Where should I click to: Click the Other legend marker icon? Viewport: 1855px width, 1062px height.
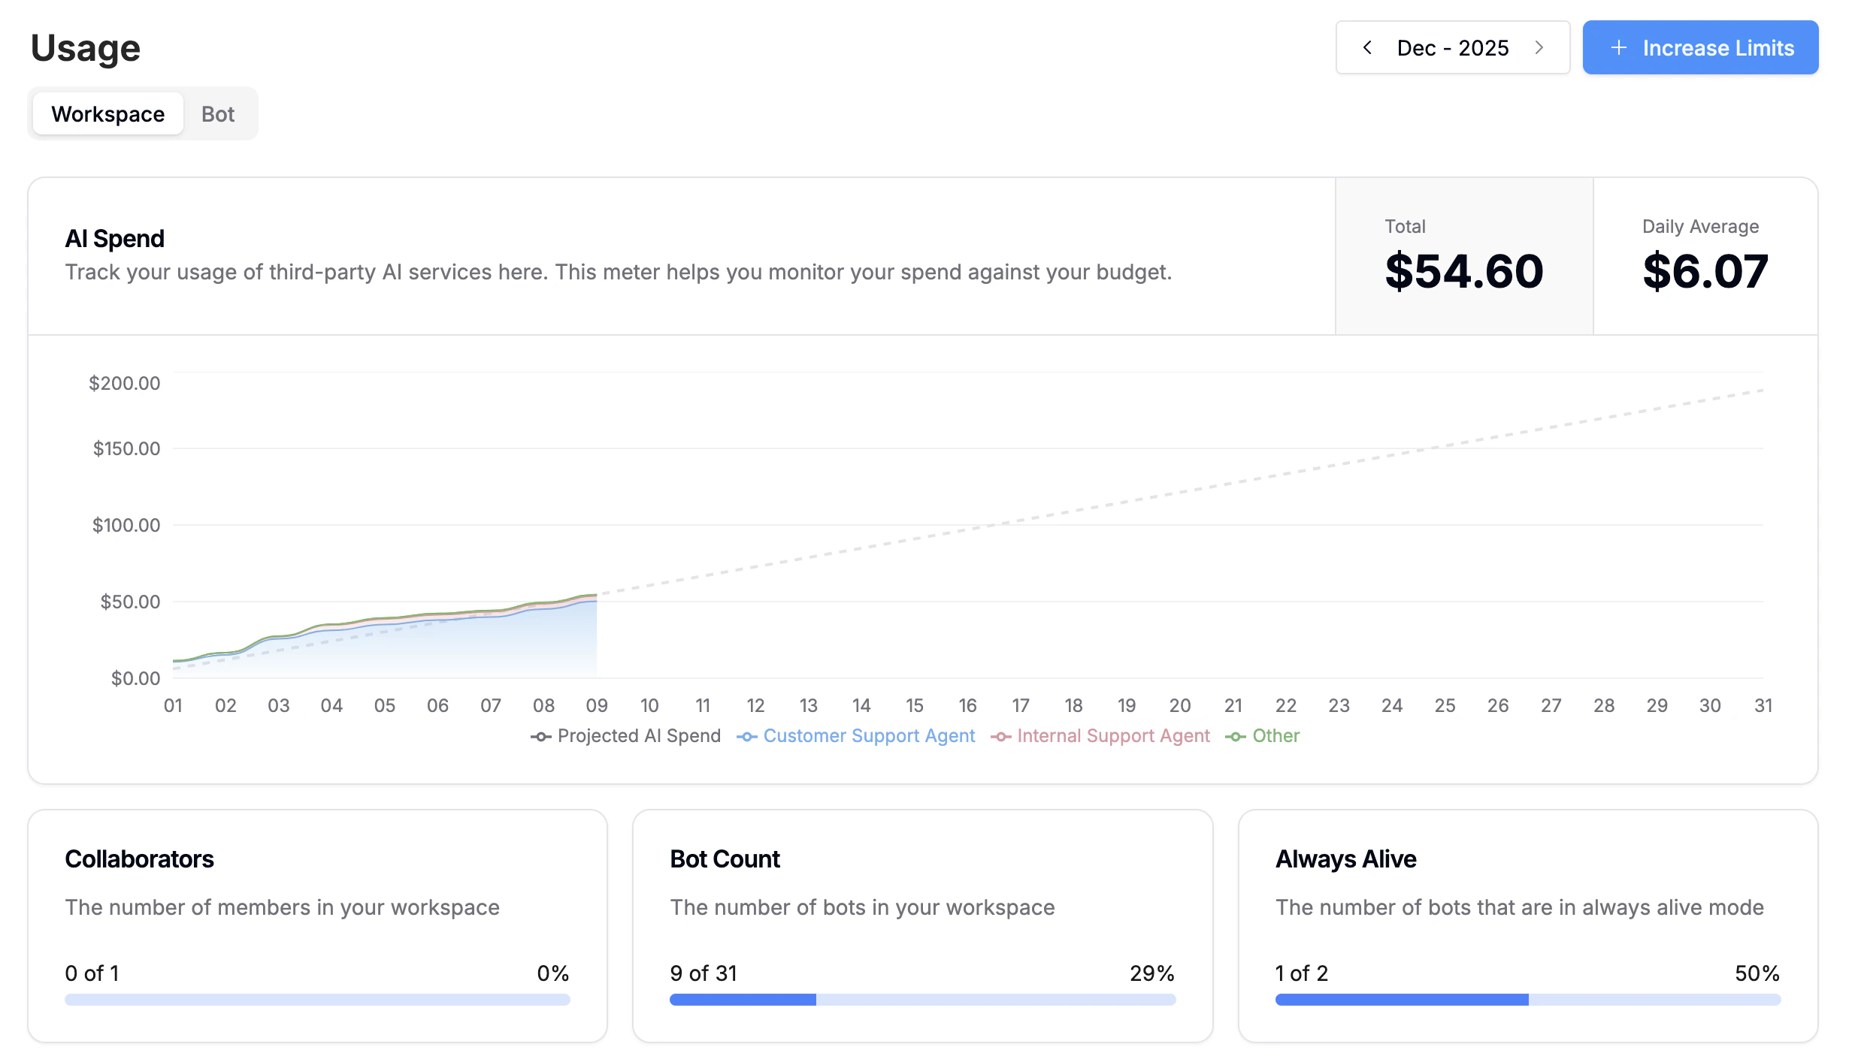tap(1235, 737)
